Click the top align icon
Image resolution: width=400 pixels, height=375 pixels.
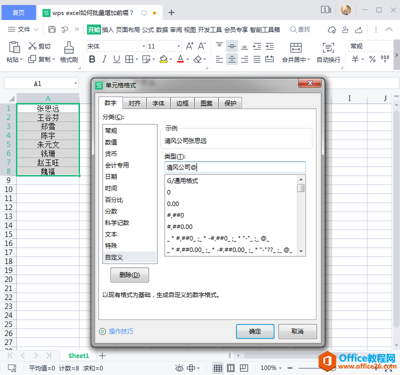click(219, 46)
